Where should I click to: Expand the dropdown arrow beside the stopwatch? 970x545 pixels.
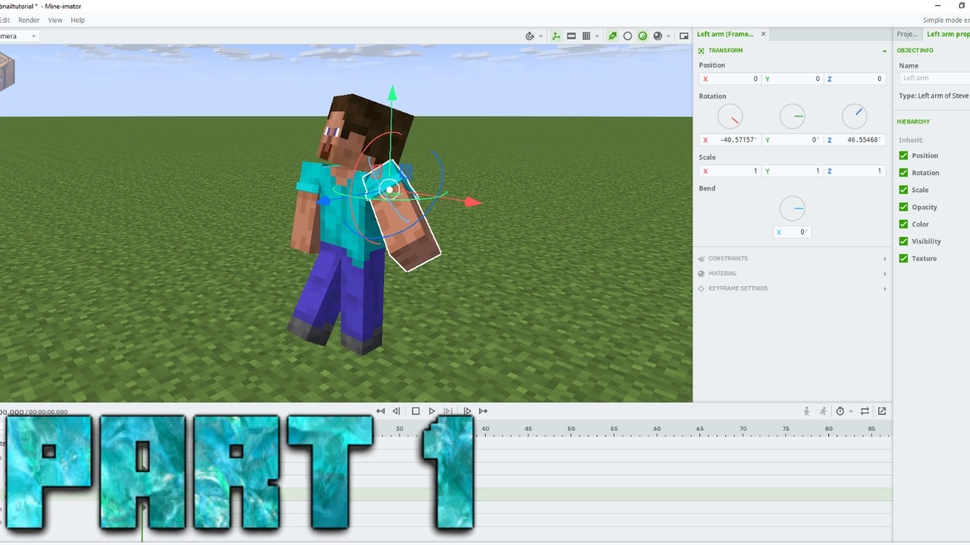click(x=851, y=412)
